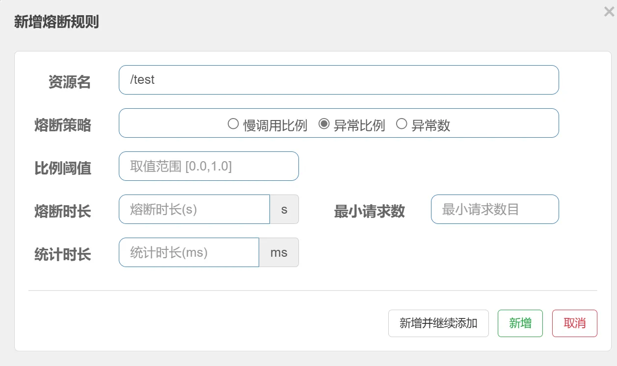Click the "ms" unit addon
Image resolution: width=617 pixels, height=366 pixels.
click(x=279, y=252)
